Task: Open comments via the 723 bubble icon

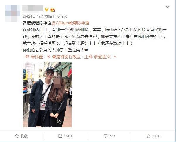Action: (105, 136)
